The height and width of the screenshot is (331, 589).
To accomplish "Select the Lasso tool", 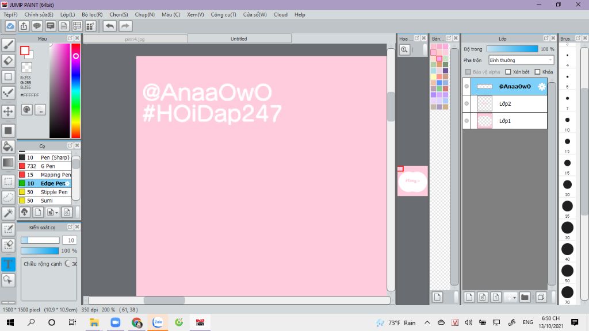I will point(8,197).
